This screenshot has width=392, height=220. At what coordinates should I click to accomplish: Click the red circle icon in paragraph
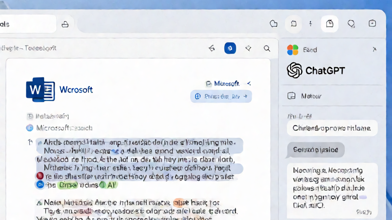40,176
